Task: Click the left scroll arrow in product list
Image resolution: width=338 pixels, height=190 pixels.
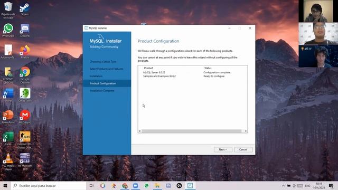Action: tap(140, 131)
